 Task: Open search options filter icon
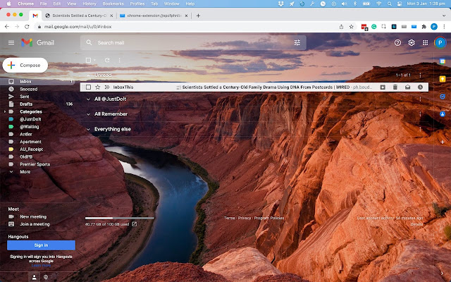click(297, 42)
